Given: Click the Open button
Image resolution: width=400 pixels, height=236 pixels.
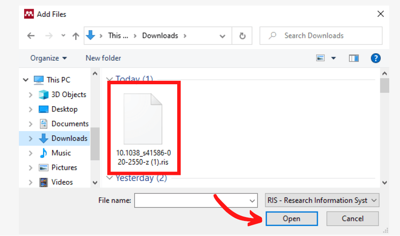Looking at the screenshot, I should [291, 219].
